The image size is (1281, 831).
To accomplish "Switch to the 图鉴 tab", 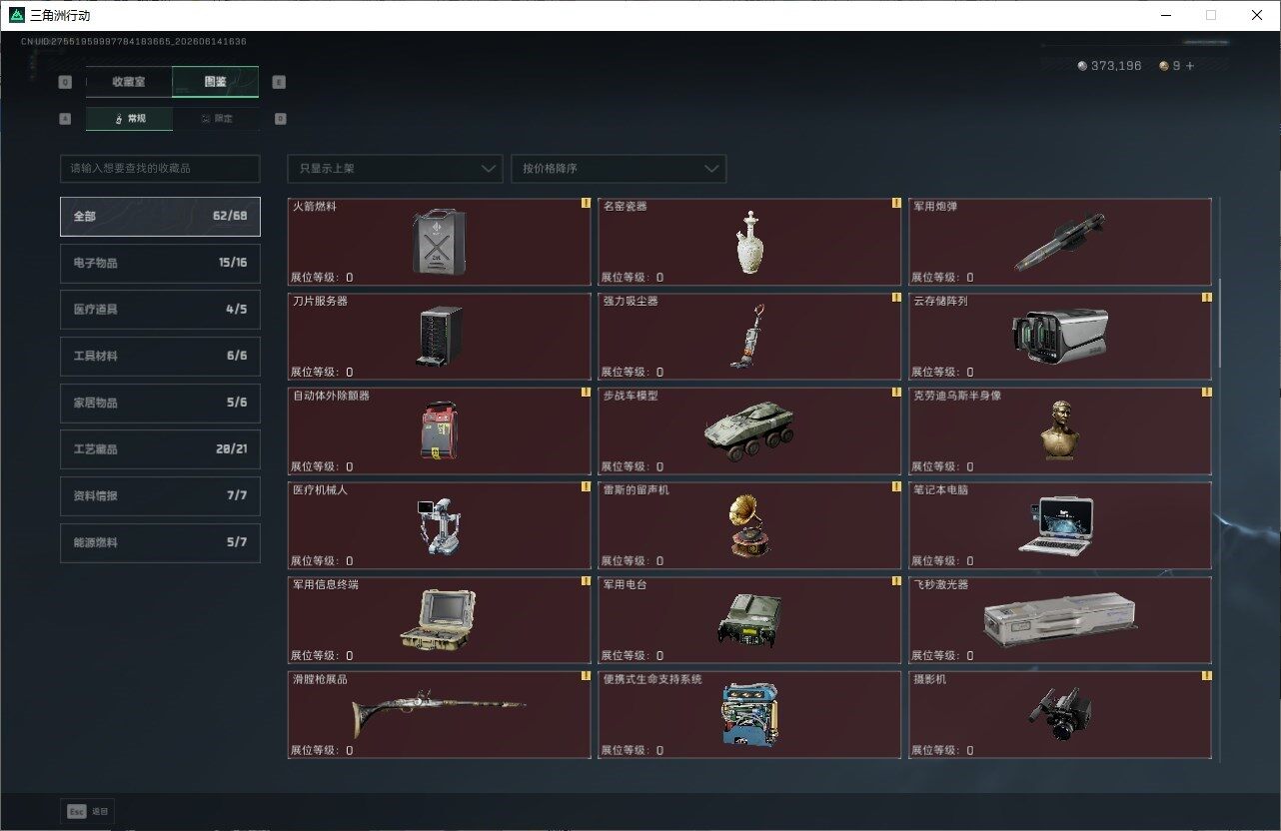I will (216, 82).
